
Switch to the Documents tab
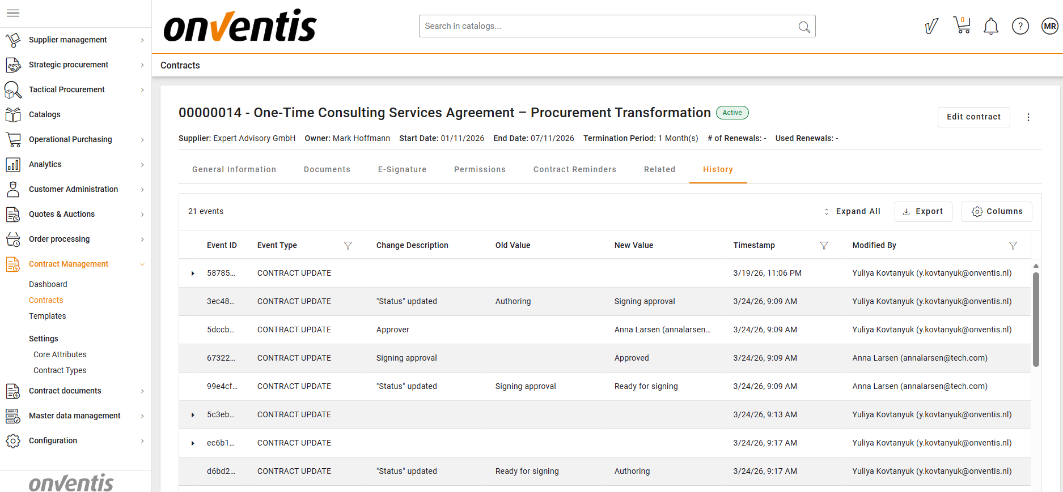[x=327, y=169]
